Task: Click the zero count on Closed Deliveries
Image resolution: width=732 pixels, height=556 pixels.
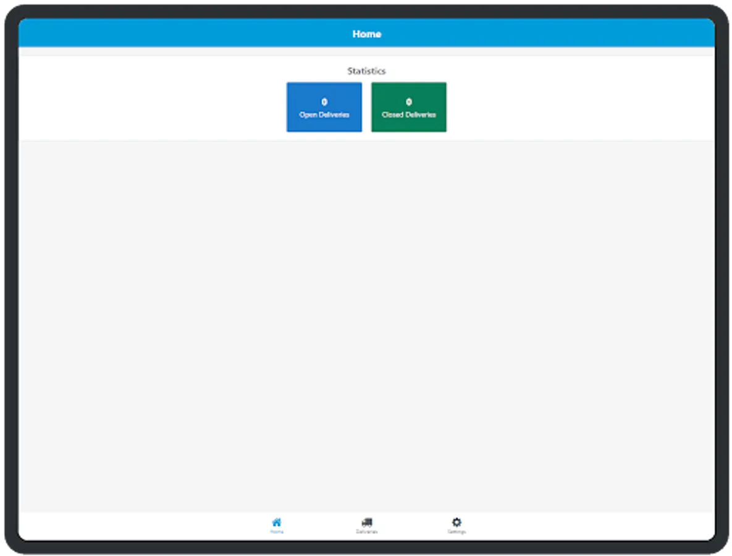Action: [408, 100]
